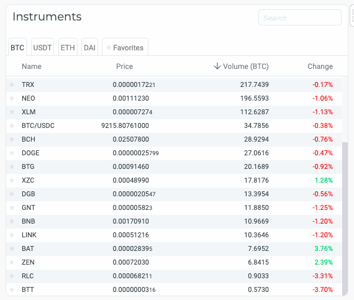Star the LINK row
The image size is (354, 300).
pyautogui.click(x=12, y=235)
